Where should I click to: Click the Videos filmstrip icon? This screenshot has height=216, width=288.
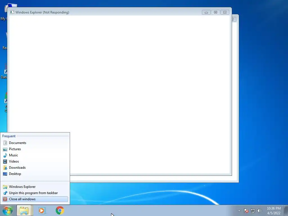5,161
